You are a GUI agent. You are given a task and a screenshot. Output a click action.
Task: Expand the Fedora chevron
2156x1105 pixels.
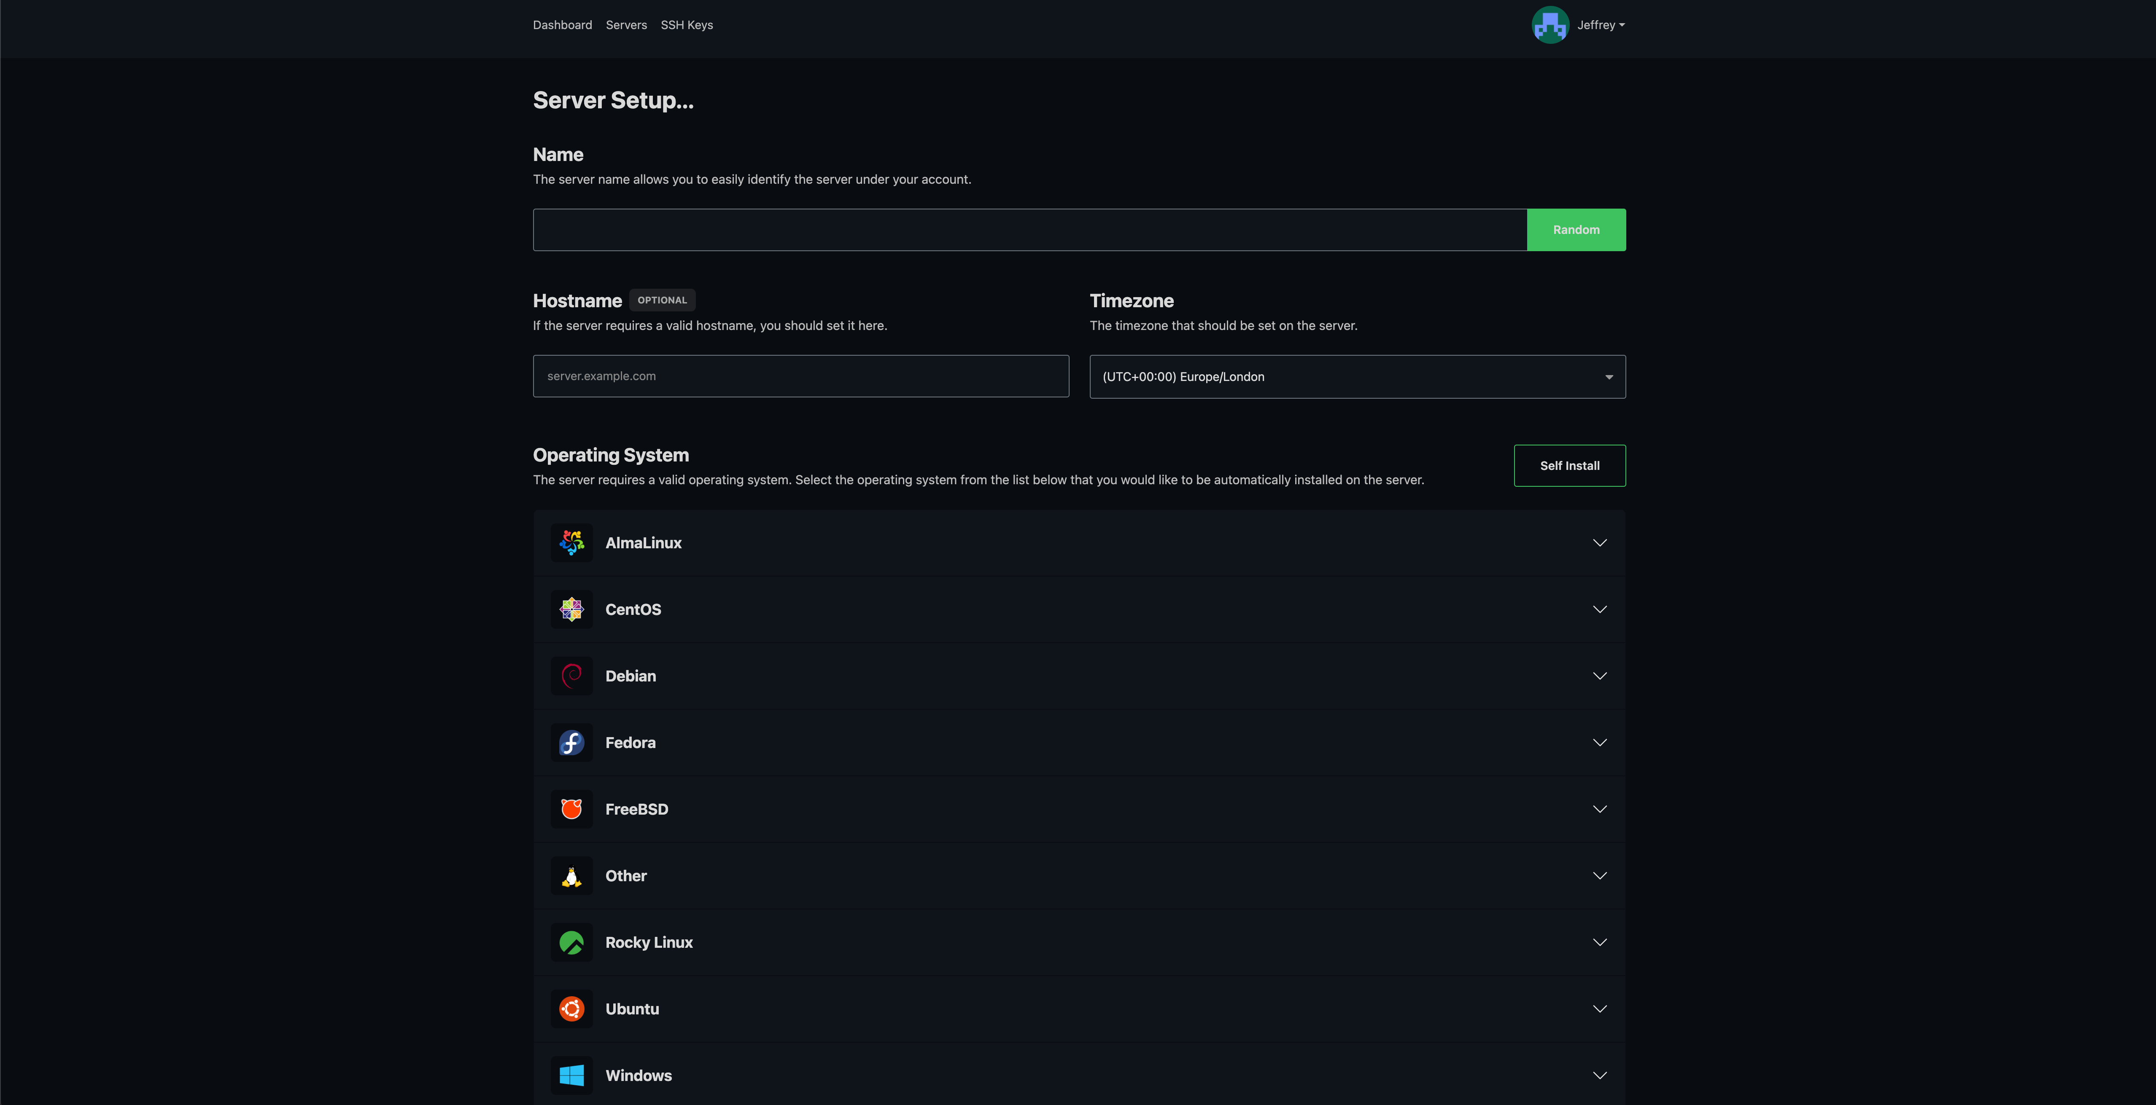tap(1599, 743)
